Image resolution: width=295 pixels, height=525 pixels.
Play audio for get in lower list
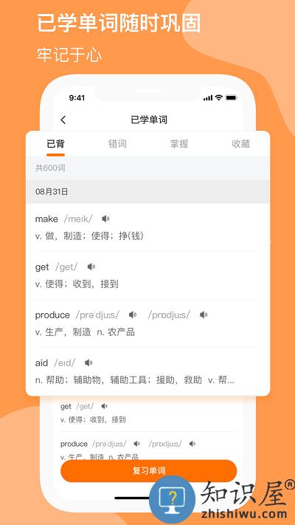pyautogui.click(x=104, y=406)
